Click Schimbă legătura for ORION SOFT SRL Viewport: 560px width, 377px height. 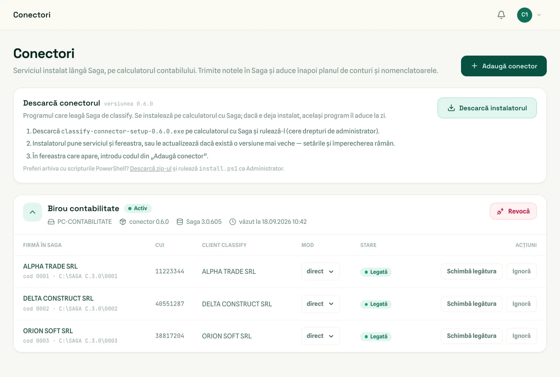(x=471, y=336)
